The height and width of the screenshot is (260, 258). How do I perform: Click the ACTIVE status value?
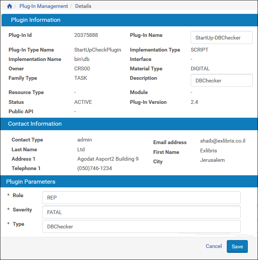tap(83, 102)
